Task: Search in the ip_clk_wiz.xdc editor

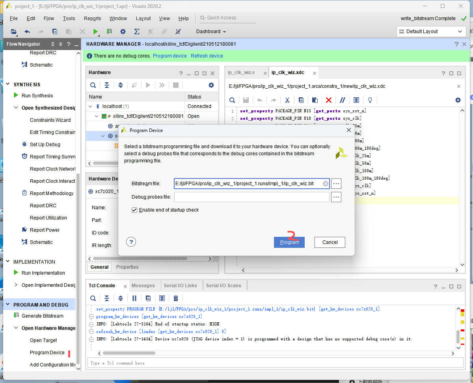Action: [x=232, y=100]
